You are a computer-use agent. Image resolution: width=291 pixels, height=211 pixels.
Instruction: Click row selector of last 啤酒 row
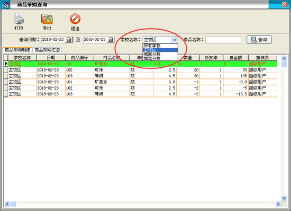click(x=6, y=94)
